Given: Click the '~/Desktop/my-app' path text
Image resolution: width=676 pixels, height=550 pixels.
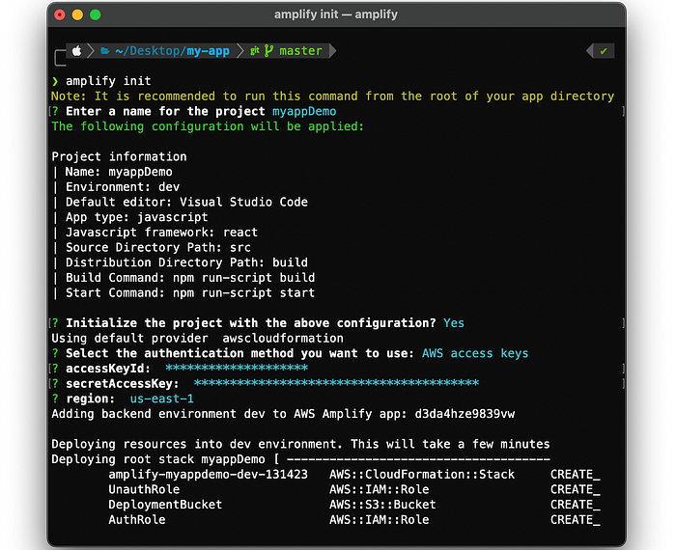Looking at the screenshot, I should (173, 51).
